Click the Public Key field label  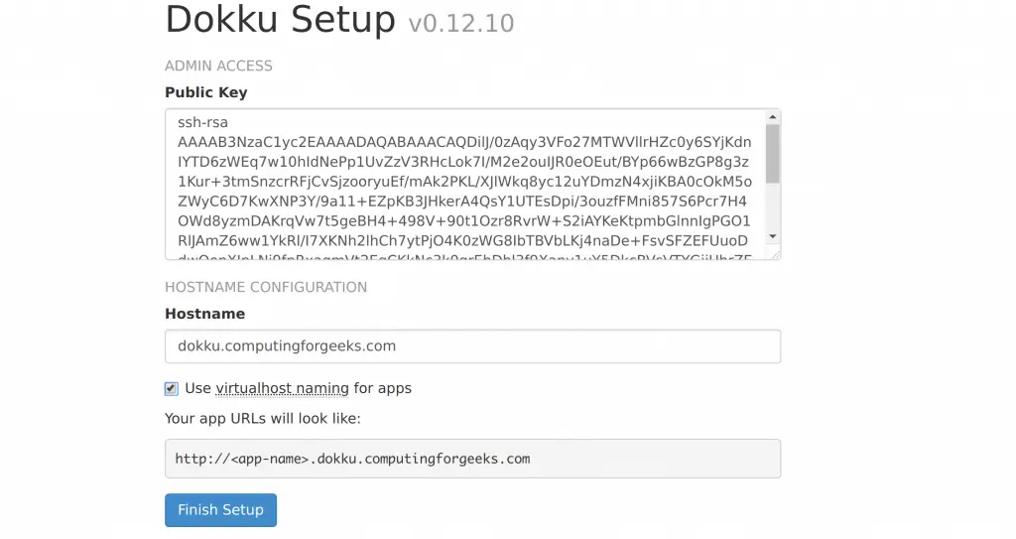206,92
